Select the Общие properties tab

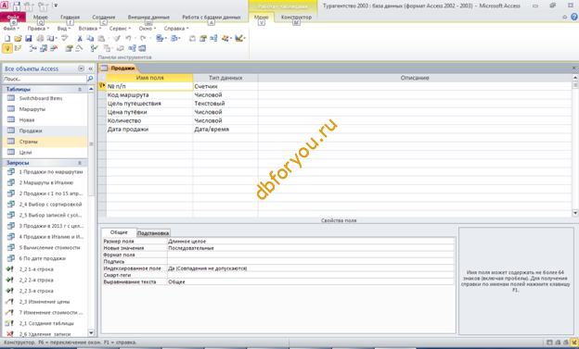coord(119,232)
